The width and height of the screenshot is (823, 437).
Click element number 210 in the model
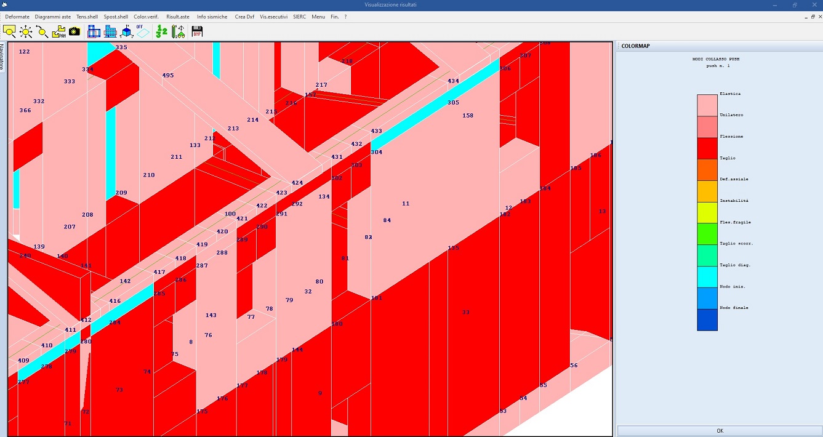[149, 175]
